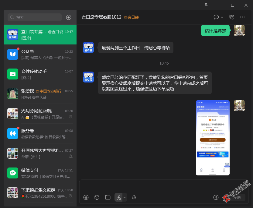Click koala avatar beside 最慢两到三个工作日
This screenshot has width=253, height=208.
[x=88, y=48]
